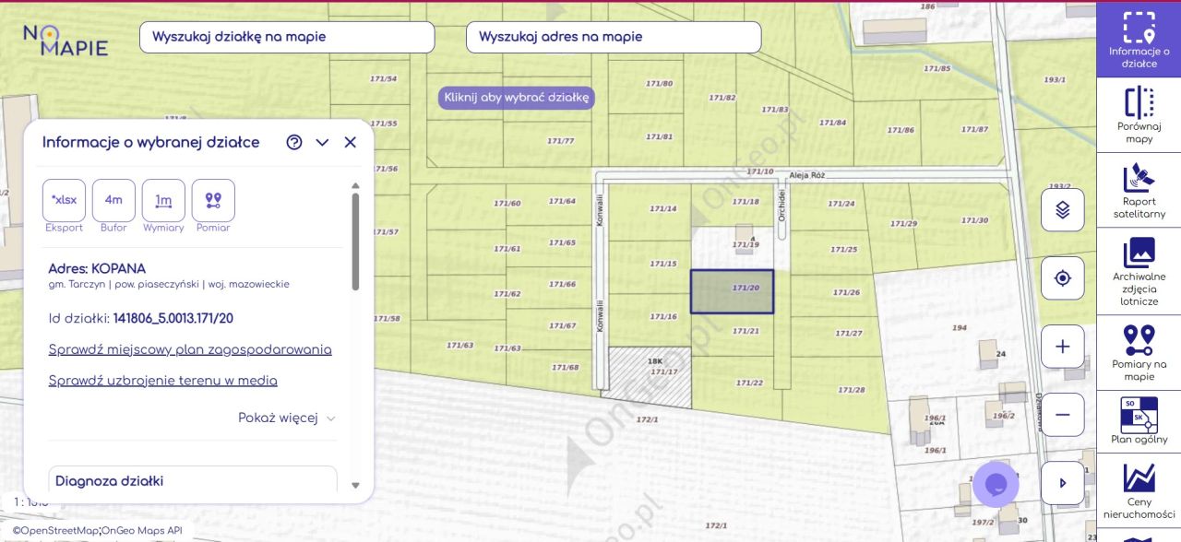Select parcel 171/15 on the map
Viewport: 1181px width, 542px height.
pos(662,264)
